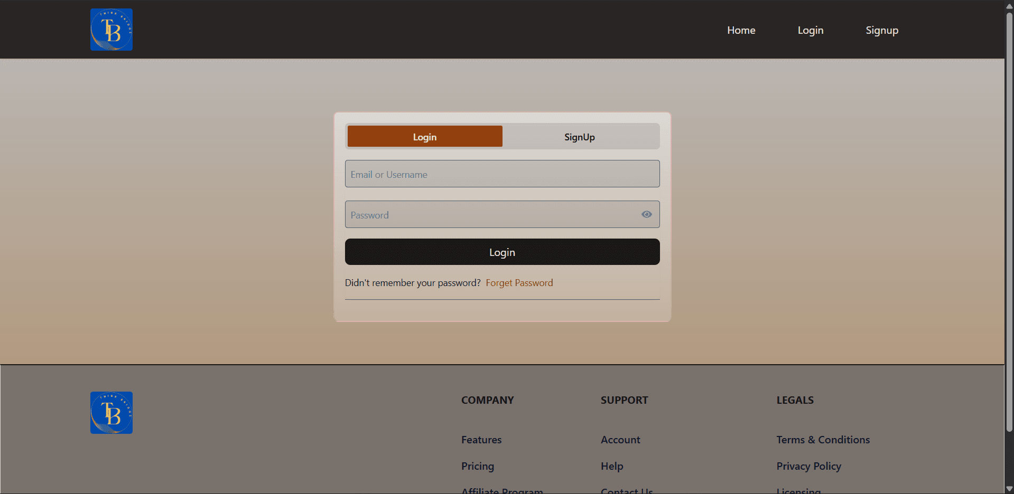Click the Help link in footer
Image resolution: width=1014 pixels, height=494 pixels.
(611, 466)
